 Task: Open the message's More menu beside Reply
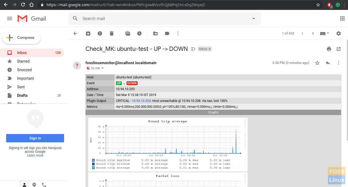339,63
